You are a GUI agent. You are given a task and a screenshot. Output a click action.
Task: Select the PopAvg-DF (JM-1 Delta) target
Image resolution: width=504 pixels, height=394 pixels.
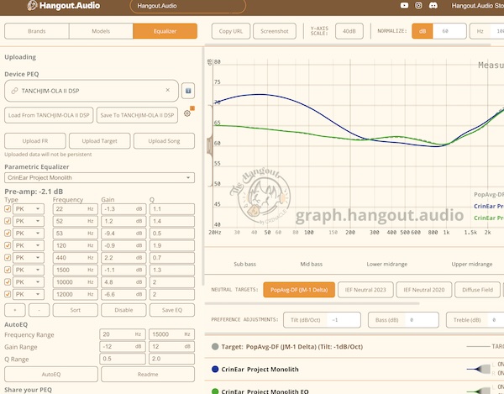tap(299, 290)
